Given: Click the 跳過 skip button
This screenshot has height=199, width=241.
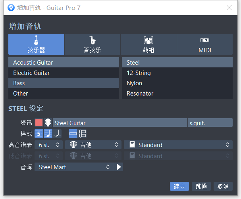Looking at the screenshot, I should tap(201, 186).
